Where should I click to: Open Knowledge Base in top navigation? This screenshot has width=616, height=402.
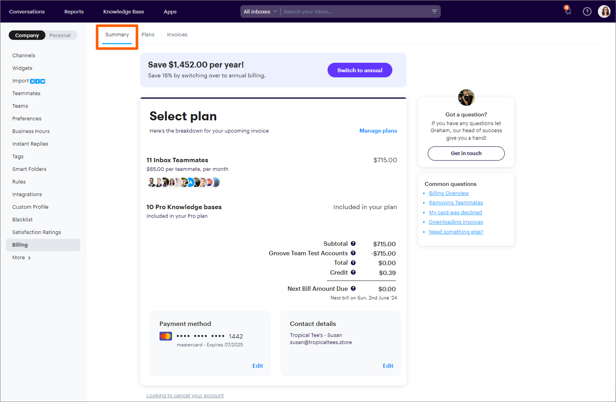(x=124, y=11)
